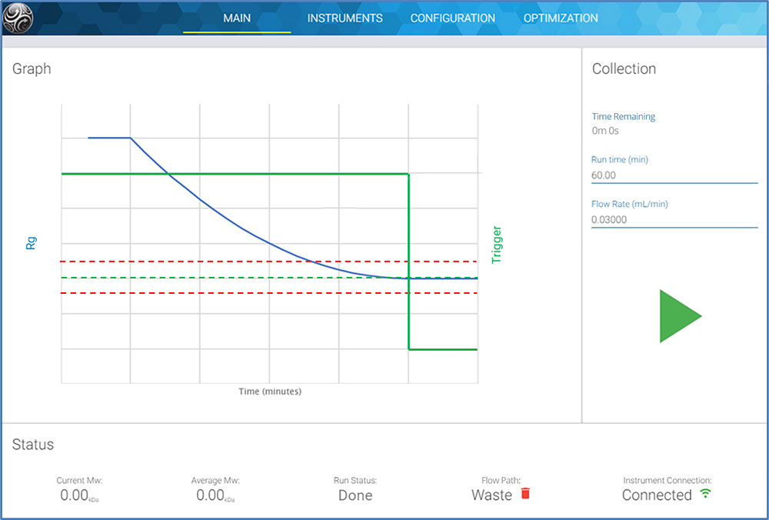This screenshot has height=520, width=769.
Task: Select the OPTIMIZATION tab
Action: pos(561,18)
